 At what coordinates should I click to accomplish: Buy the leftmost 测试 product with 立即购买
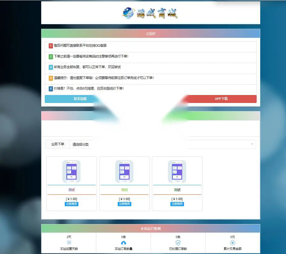pos(71,204)
